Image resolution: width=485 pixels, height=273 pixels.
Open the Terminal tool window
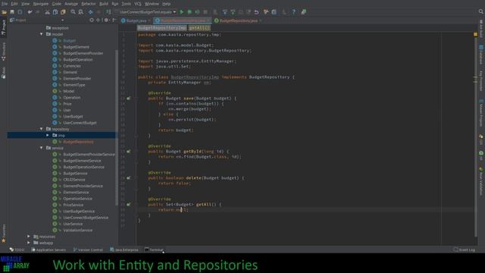[x=154, y=249]
